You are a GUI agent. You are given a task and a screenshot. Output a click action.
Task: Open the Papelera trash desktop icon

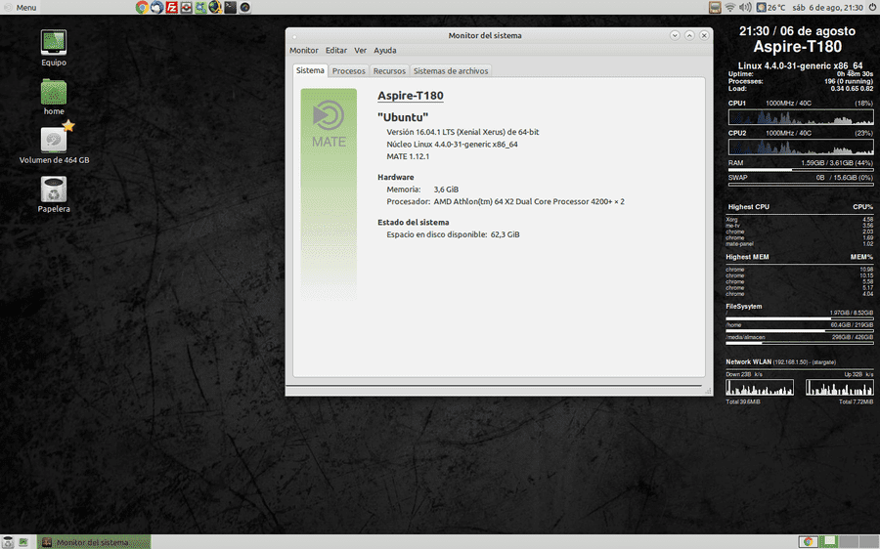(x=54, y=190)
